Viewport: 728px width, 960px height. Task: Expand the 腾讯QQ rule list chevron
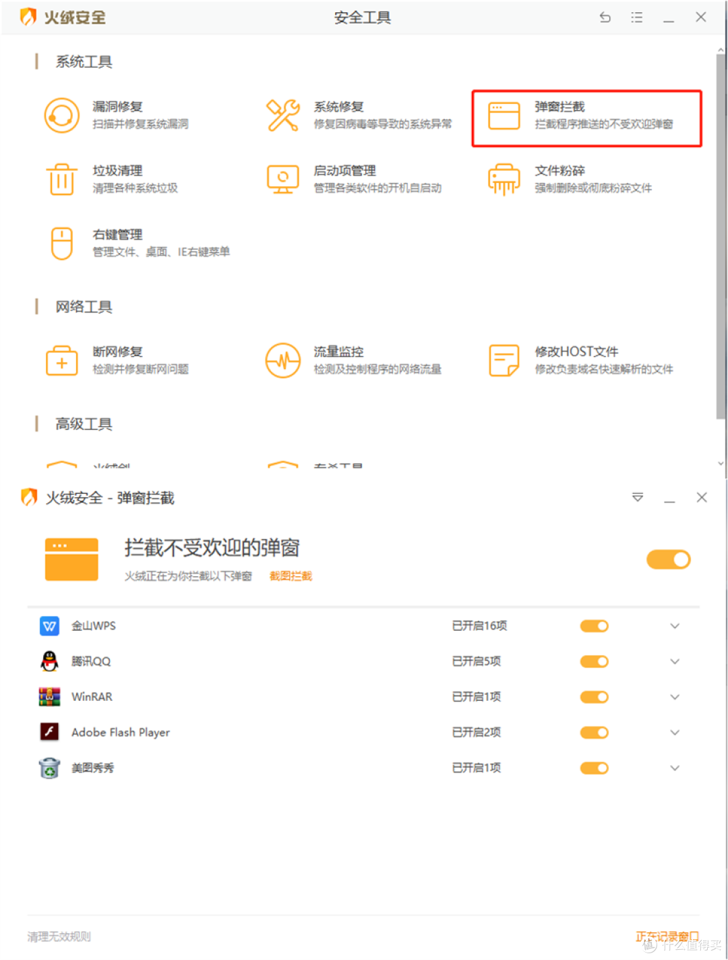click(675, 662)
